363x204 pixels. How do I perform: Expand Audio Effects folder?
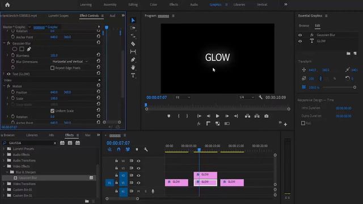point(3,155)
